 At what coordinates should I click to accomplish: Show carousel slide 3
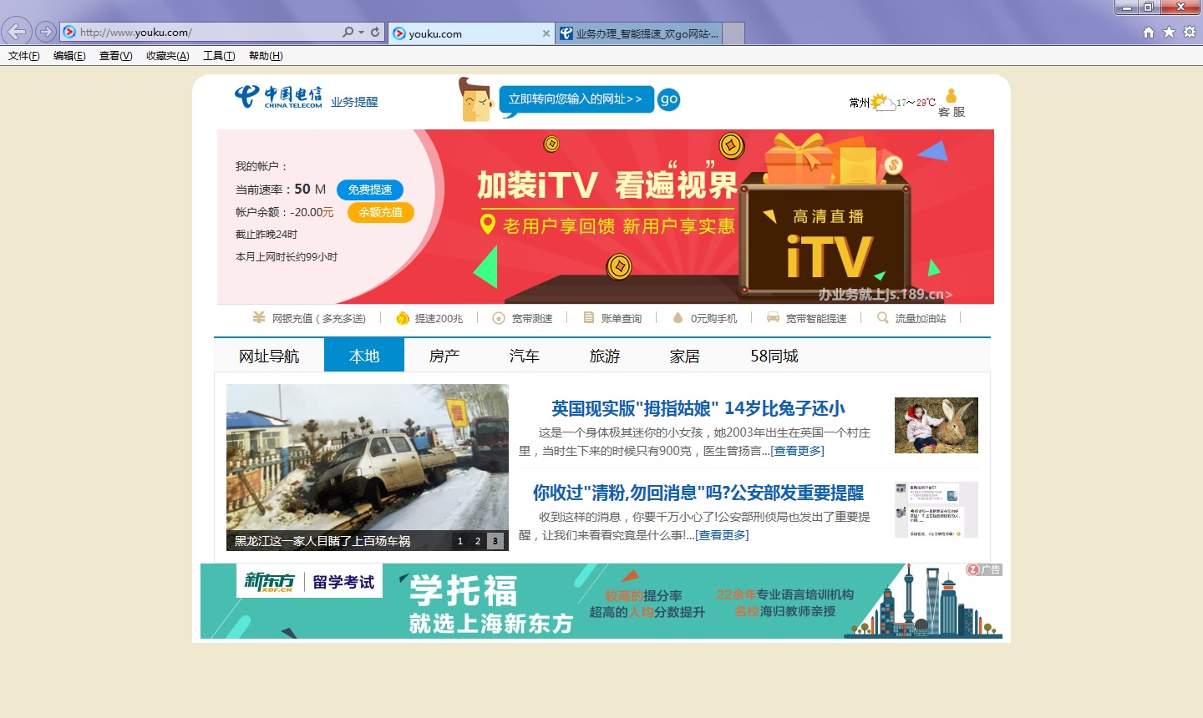(x=495, y=541)
